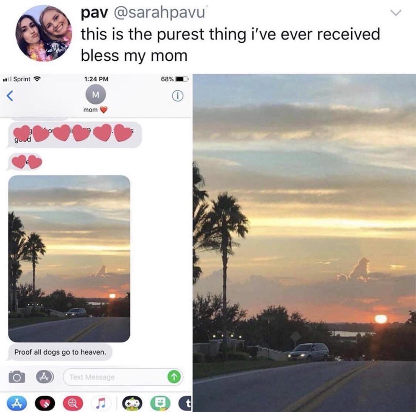Open the iMessage apps button
This screenshot has height=412, width=416.
45,377
